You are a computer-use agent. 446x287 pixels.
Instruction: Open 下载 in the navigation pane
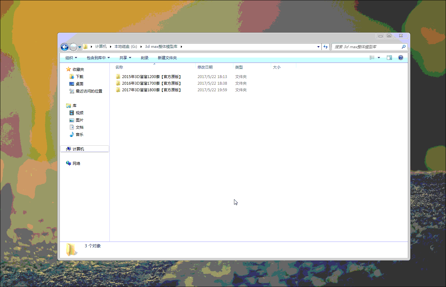tap(80, 77)
